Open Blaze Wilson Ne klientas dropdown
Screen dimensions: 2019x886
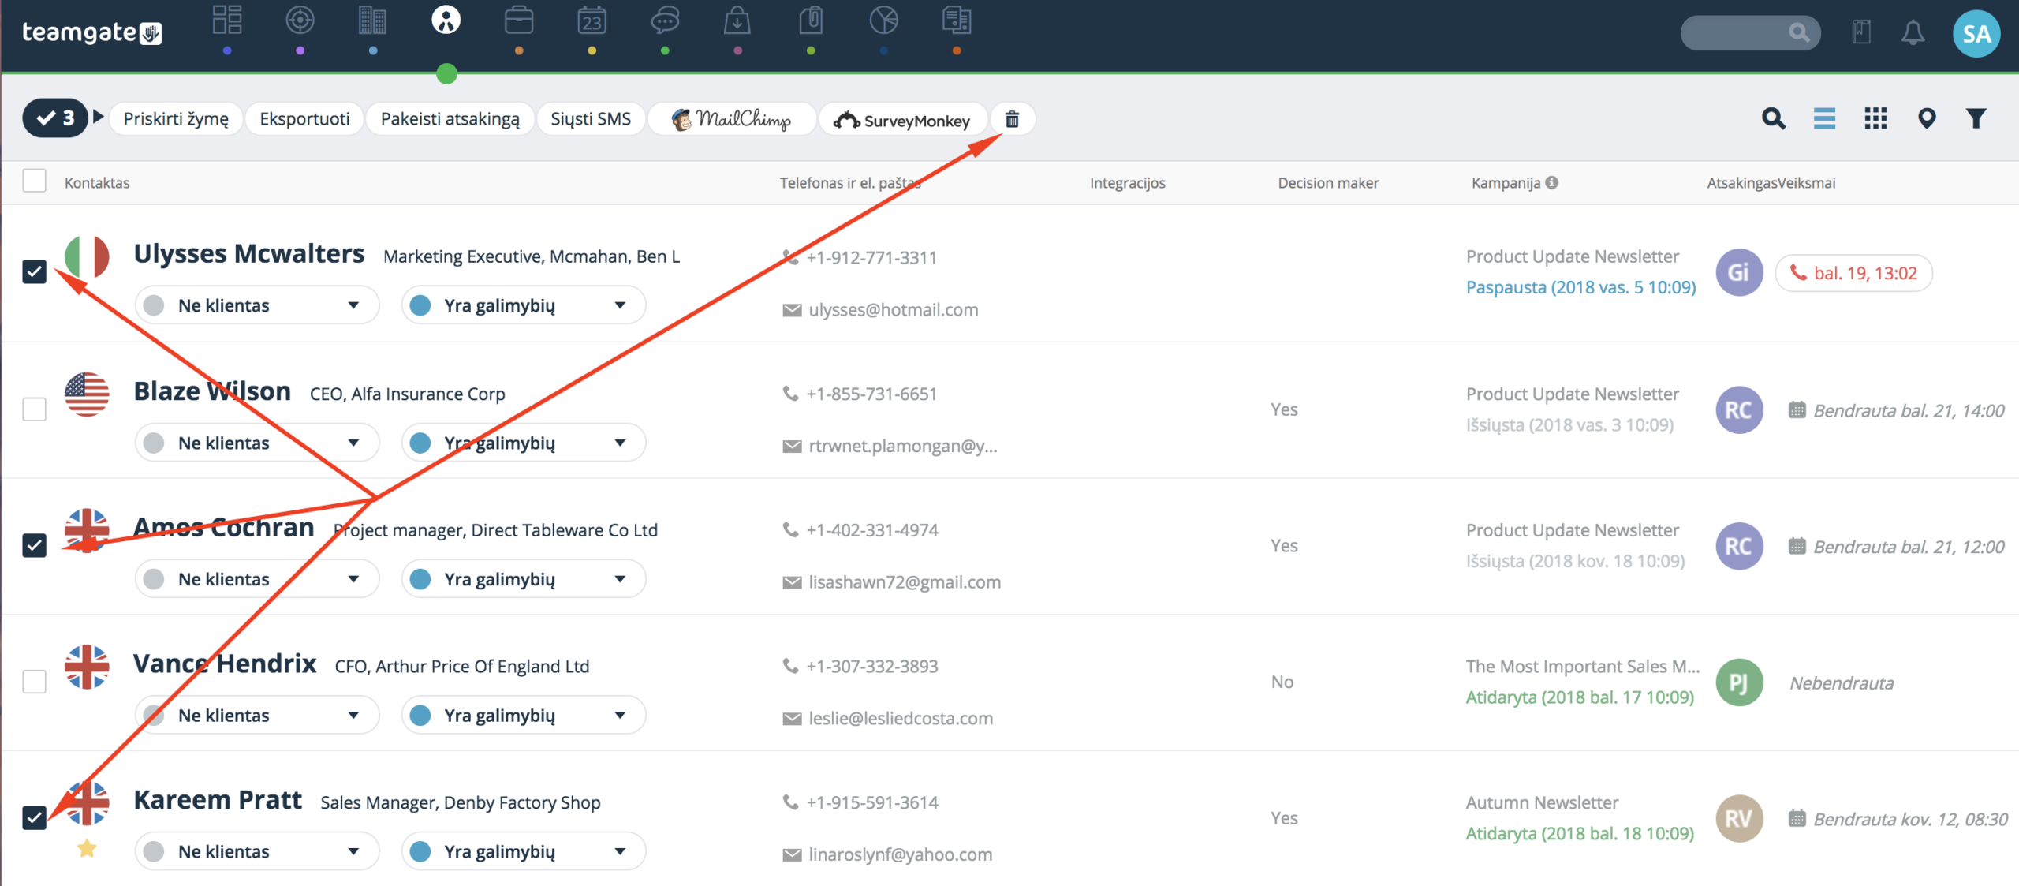(257, 443)
